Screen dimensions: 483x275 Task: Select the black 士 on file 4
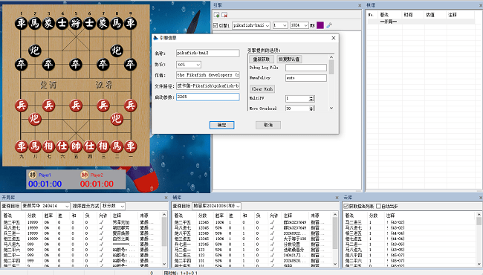tap(62, 23)
